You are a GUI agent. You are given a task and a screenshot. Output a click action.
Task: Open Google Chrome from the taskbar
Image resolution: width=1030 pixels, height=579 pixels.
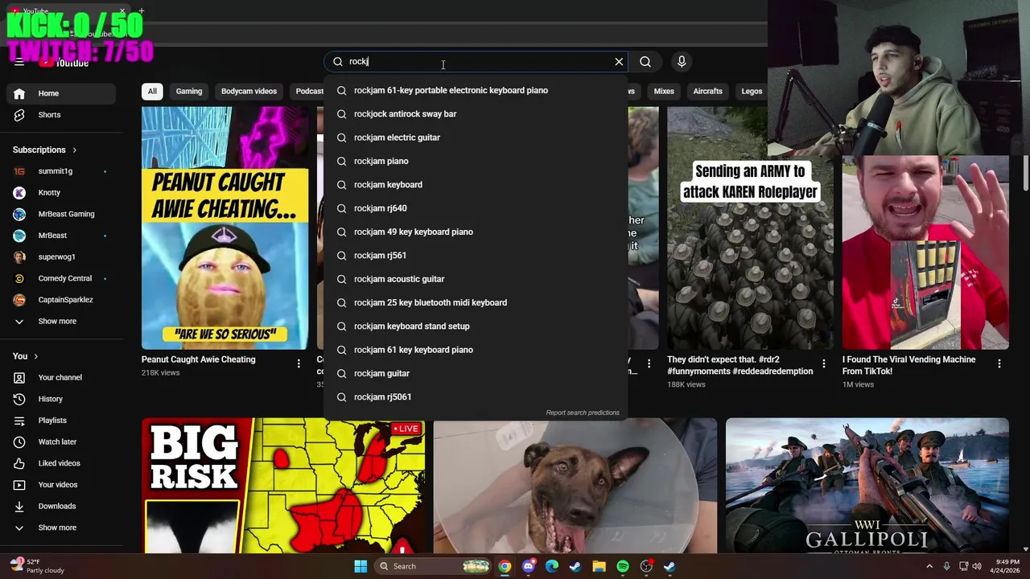click(505, 566)
